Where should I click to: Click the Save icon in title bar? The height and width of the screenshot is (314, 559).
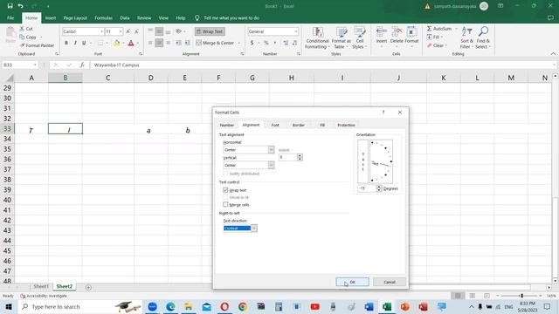[x=10, y=6]
